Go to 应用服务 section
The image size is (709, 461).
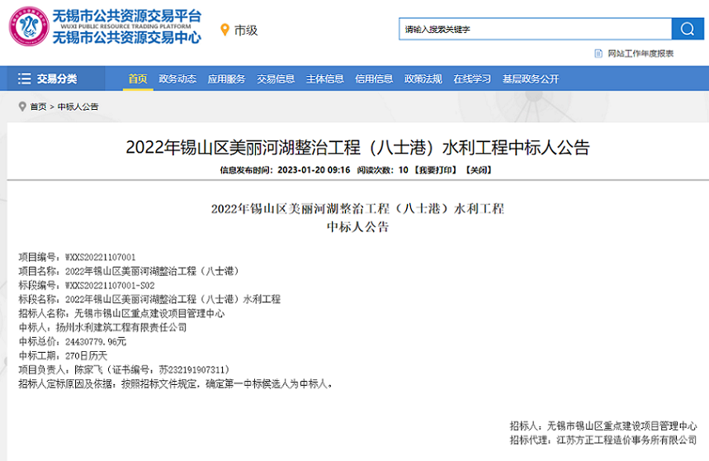coord(226,79)
